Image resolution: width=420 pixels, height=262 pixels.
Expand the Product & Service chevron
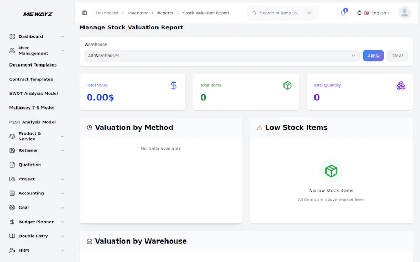point(62,136)
